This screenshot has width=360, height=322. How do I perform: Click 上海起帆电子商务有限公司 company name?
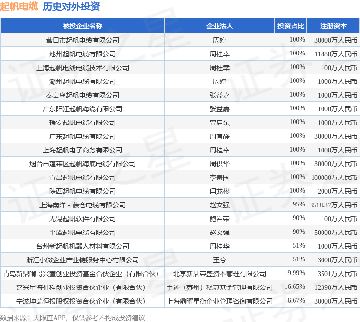pyautogui.click(x=83, y=150)
